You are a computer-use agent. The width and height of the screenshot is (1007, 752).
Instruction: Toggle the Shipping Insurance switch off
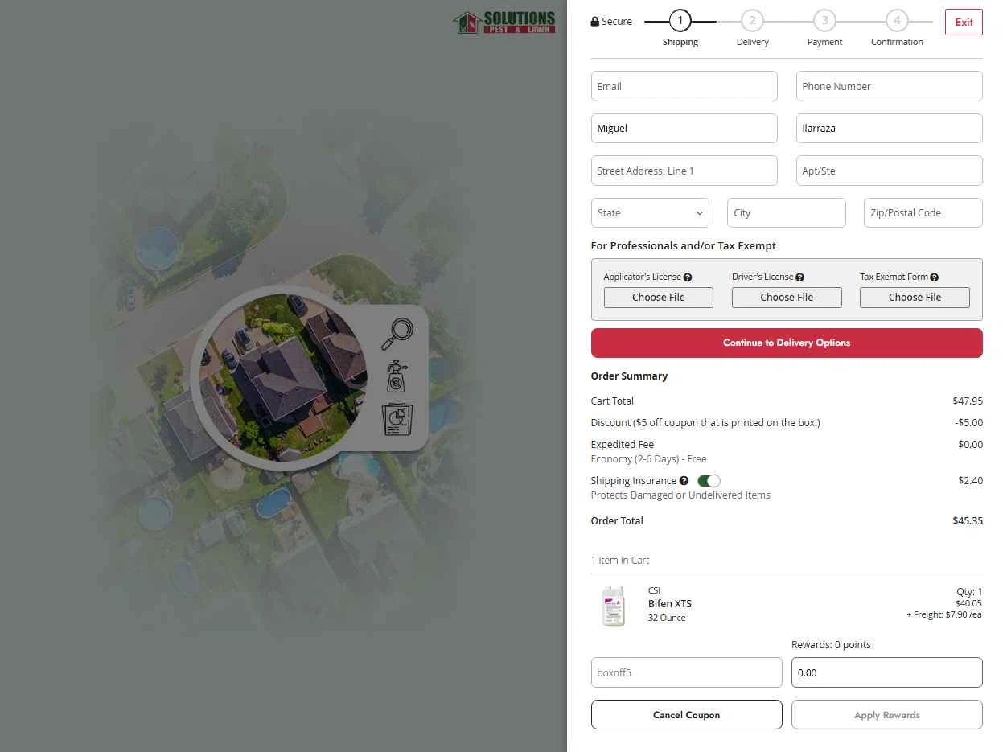(x=709, y=481)
